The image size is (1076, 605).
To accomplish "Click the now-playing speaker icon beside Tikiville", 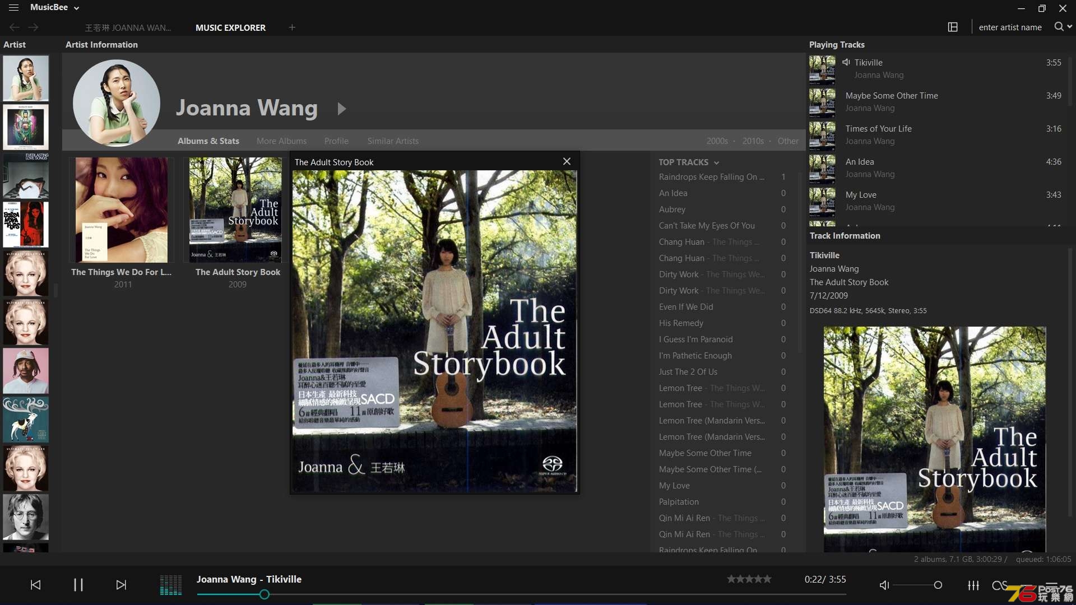I will [846, 62].
